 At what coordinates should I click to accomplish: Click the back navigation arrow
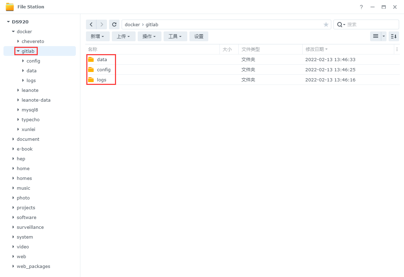91,24
